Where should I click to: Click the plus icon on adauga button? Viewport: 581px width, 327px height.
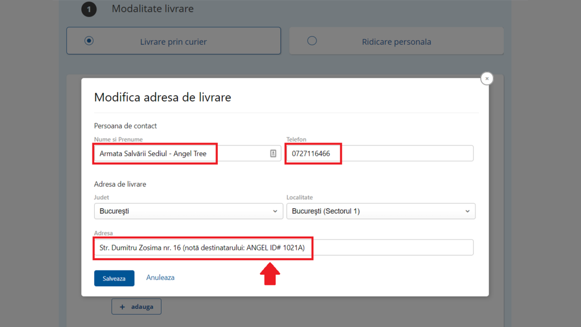click(123, 307)
